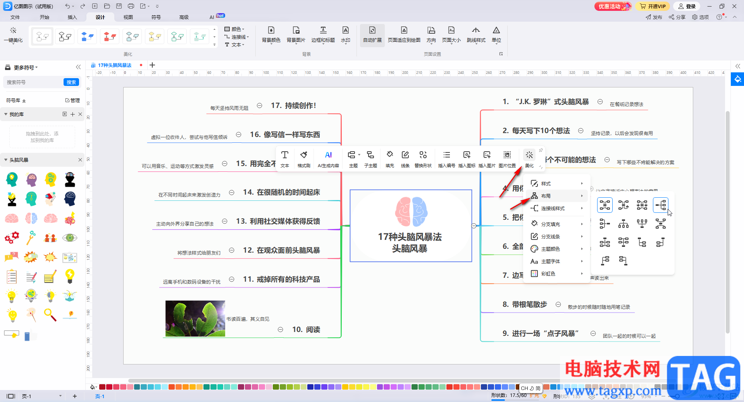Select the 格式刷 format painter
The image size is (744, 402).
[304, 159]
